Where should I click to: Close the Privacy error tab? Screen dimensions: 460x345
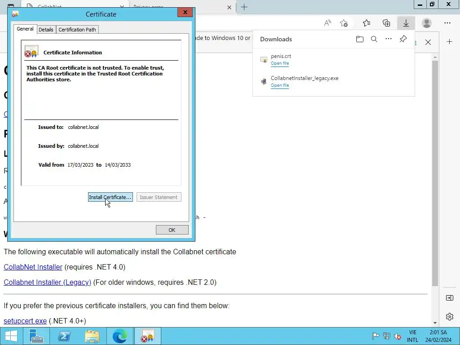click(230, 7)
